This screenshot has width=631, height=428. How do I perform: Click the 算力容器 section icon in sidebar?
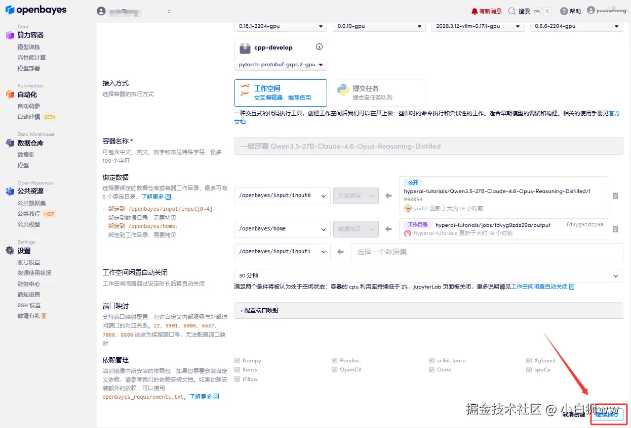coord(10,35)
